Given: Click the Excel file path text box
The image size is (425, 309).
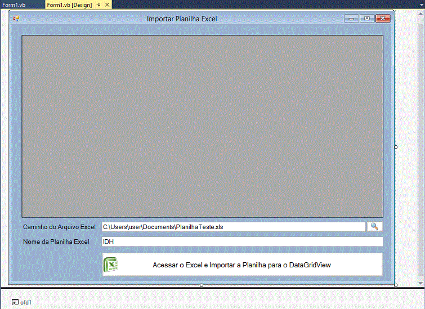Looking at the screenshot, I should [234, 227].
